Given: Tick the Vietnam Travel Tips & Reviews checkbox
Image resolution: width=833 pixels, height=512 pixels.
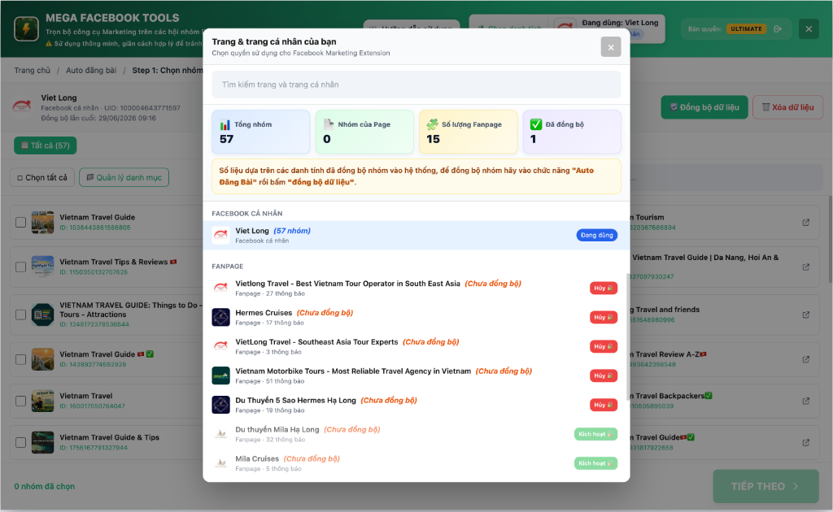Looking at the screenshot, I should [x=20, y=267].
